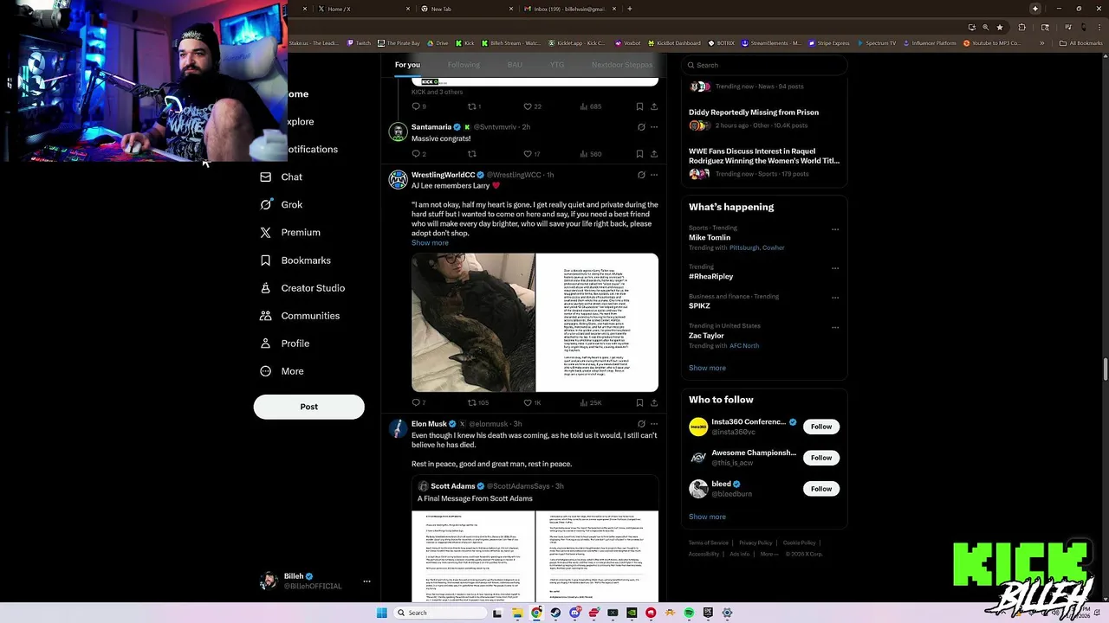1109x623 pixels.
Task: Reply to the WrestlingWorldCC post
Action: (x=417, y=402)
